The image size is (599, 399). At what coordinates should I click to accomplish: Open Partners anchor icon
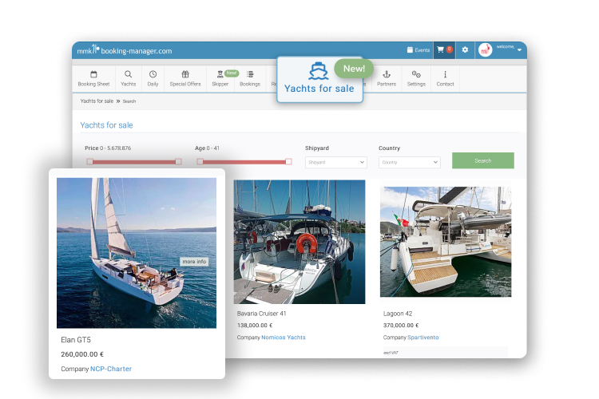pyautogui.click(x=387, y=74)
